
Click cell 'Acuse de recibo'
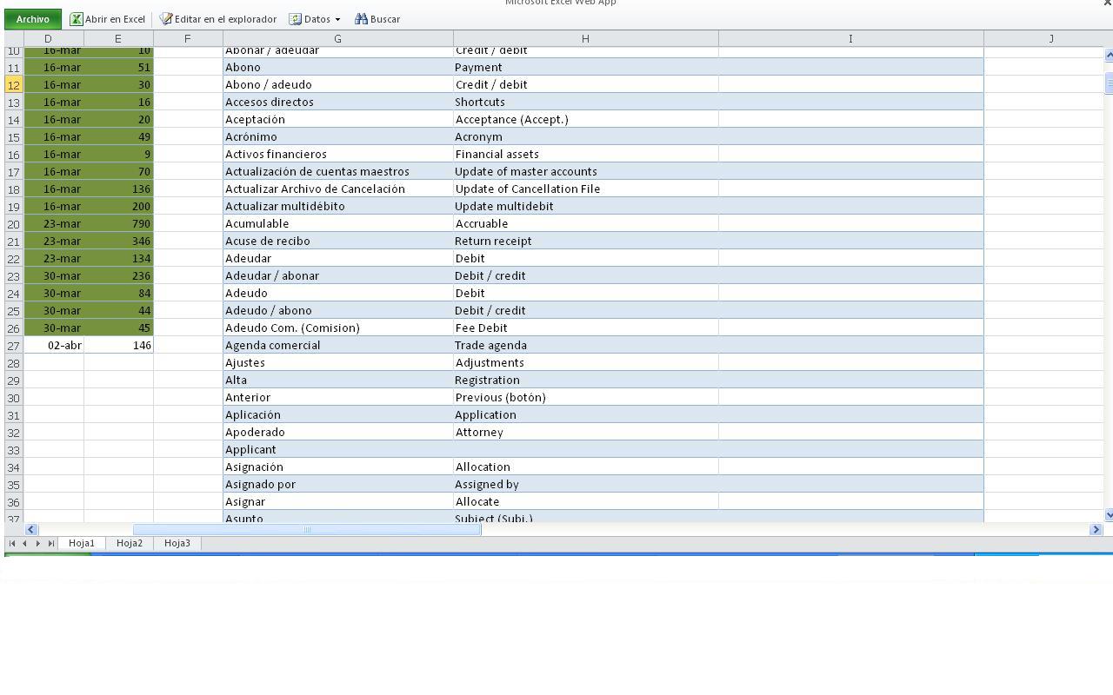[338, 241]
